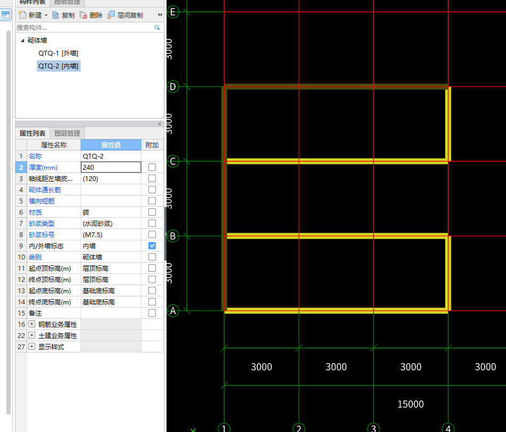
Task: Toggle 附加 checkbox for 横向短筋
Action: (152, 201)
